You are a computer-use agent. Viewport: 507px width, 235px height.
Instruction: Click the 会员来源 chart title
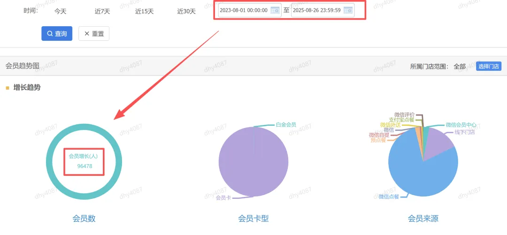(423, 219)
